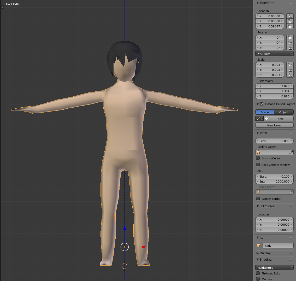Viewport: 296px width, 281px height.
Task: Click the red X-axis manipulator arrow
Action: (x=144, y=247)
